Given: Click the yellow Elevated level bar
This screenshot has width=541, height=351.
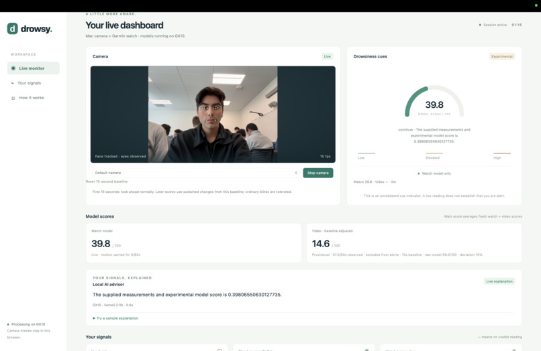Looking at the screenshot, I should [x=434, y=153].
